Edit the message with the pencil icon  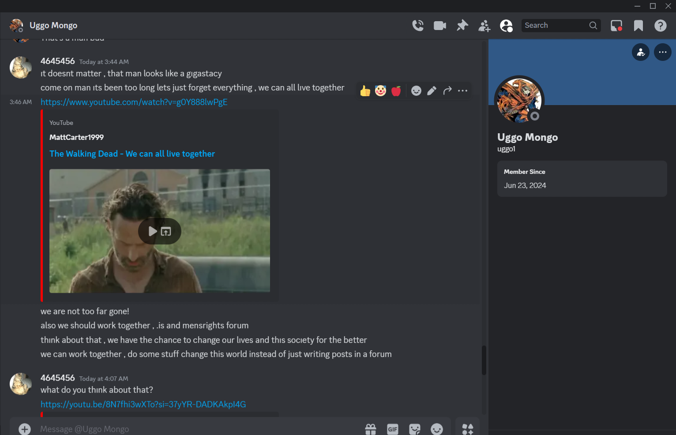coord(432,91)
